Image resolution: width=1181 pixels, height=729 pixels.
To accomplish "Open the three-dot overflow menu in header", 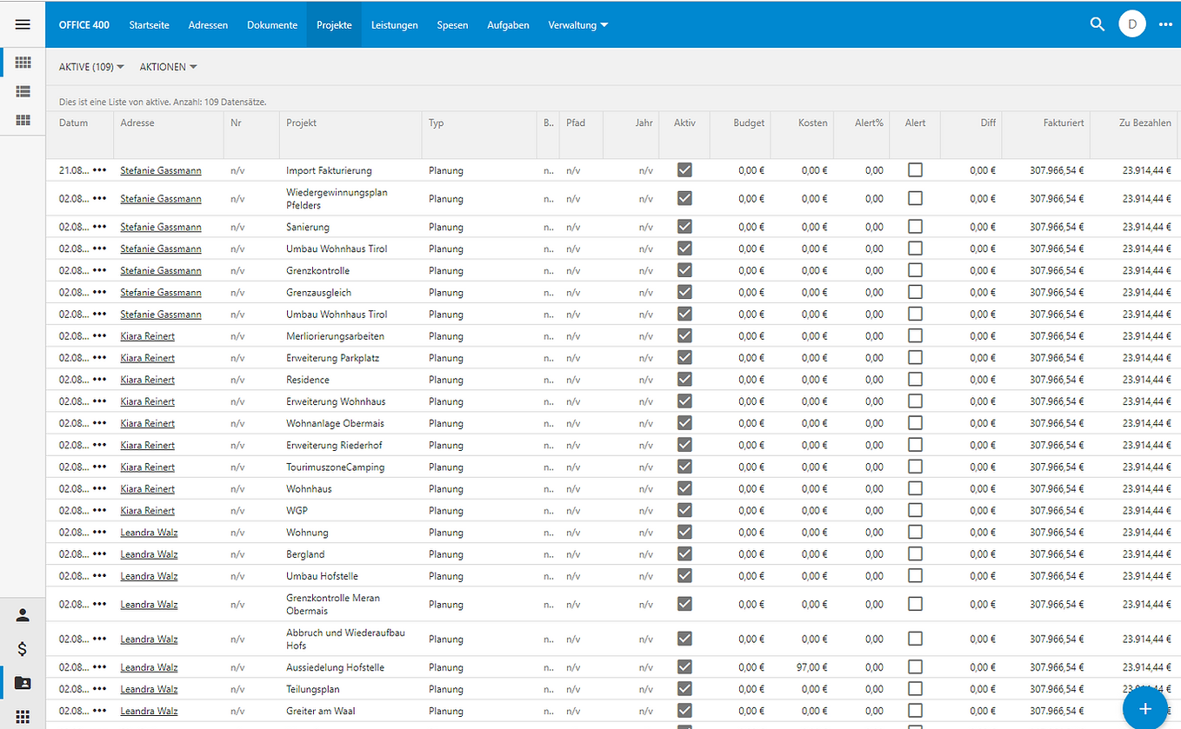I will 1165,24.
